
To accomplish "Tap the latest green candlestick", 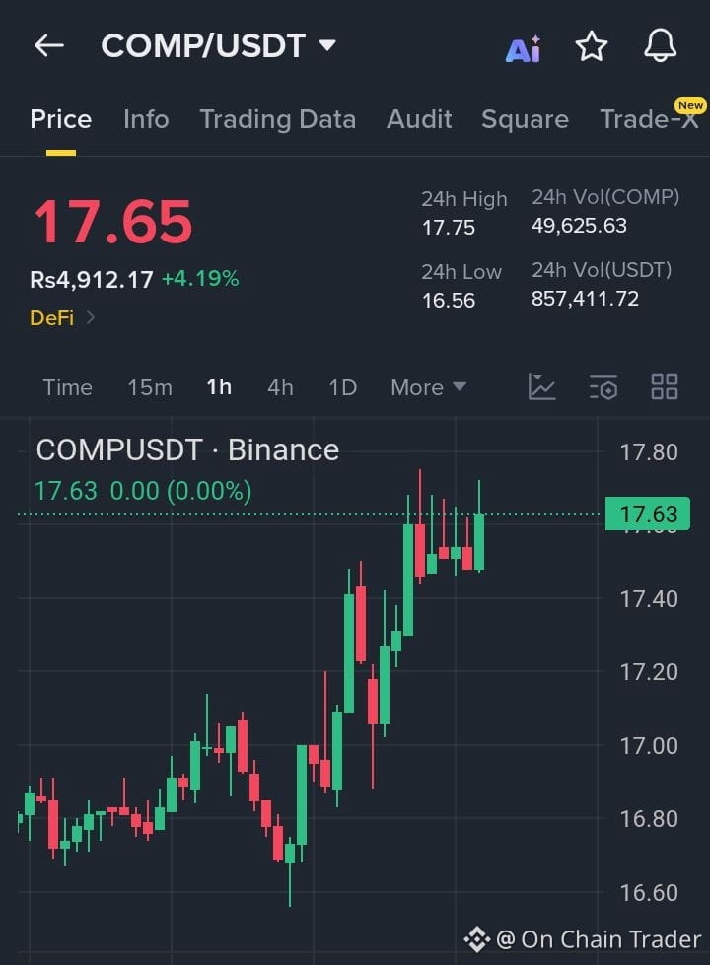I will pos(479,540).
